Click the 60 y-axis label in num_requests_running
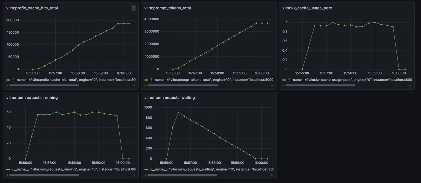This screenshot has width=421, height=183. tap(9, 112)
